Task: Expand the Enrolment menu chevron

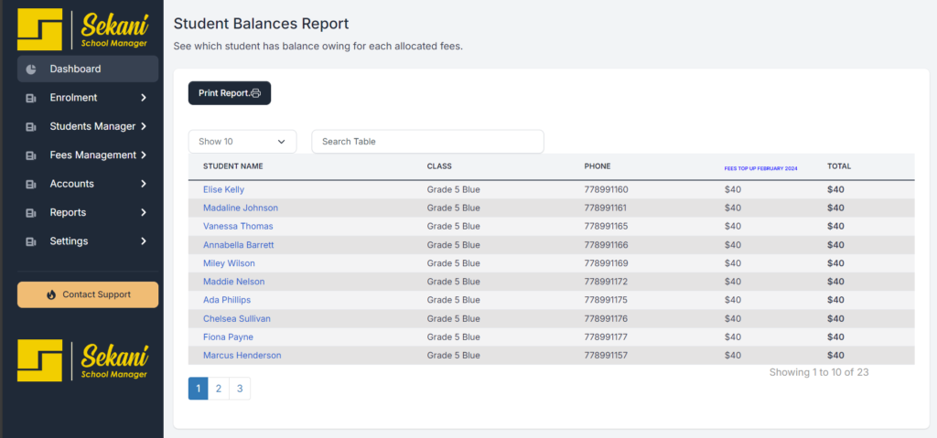Action: click(144, 98)
